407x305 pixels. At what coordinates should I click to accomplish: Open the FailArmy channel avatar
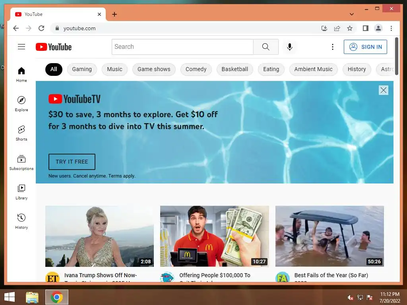tap(282, 277)
